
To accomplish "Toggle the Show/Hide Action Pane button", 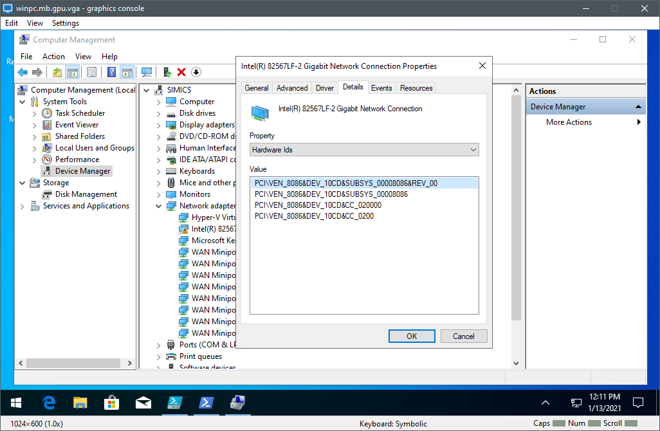I will coord(127,72).
